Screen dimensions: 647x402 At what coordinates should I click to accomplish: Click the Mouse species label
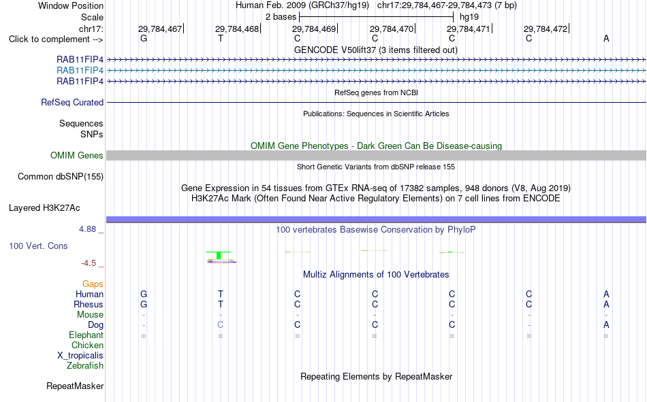click(x=90, y=314)
